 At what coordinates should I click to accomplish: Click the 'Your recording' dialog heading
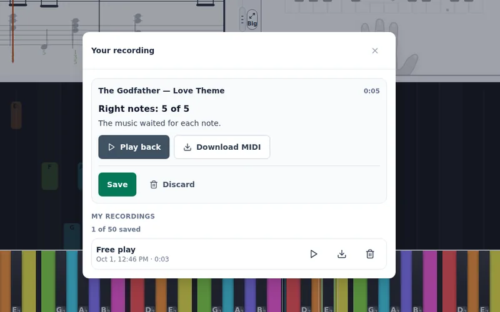(122, 51)
